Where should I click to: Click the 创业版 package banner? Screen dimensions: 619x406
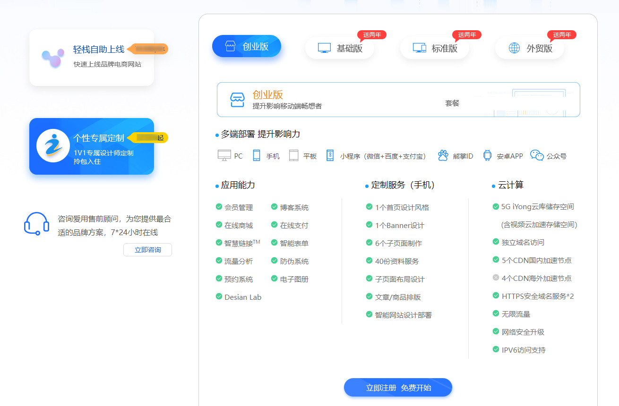[x=398, y=100]
